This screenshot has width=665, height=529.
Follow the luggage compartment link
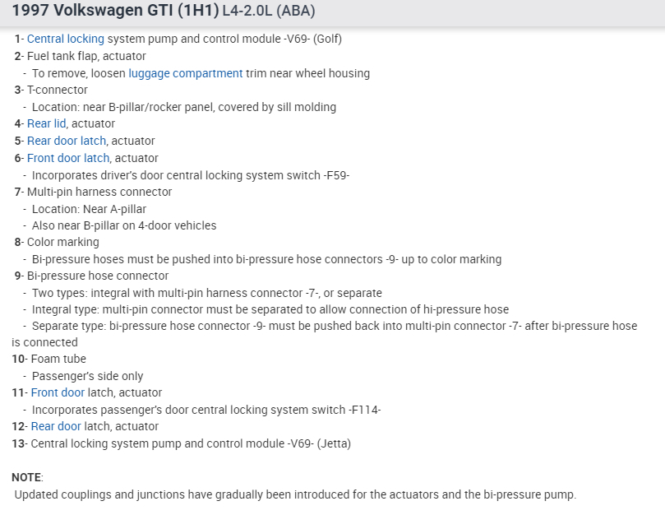point(185,73)
